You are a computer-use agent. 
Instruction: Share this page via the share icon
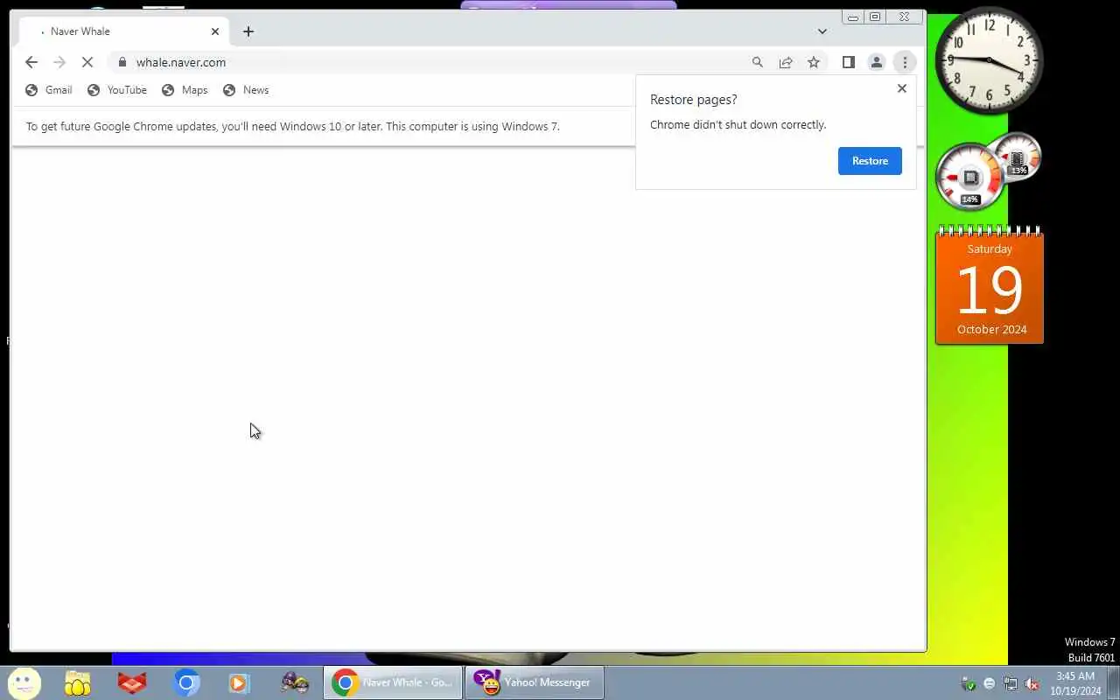786,62
